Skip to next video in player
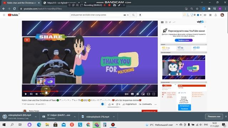Image resolution: width=228 pixels, height=128 pixels. [x=31, y=94]
